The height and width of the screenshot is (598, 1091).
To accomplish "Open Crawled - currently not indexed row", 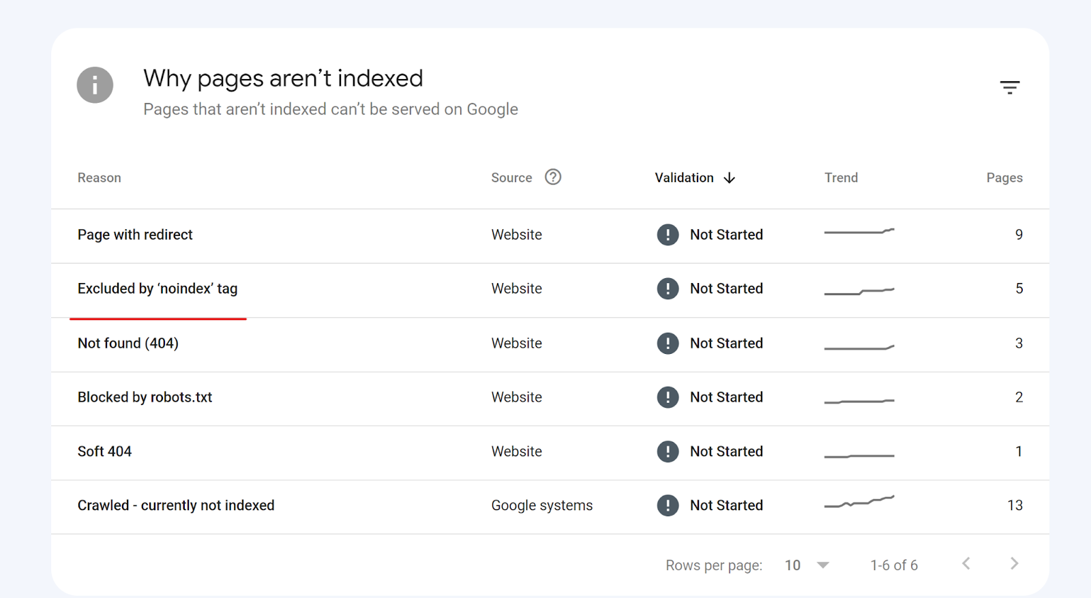I will (176, 505).
